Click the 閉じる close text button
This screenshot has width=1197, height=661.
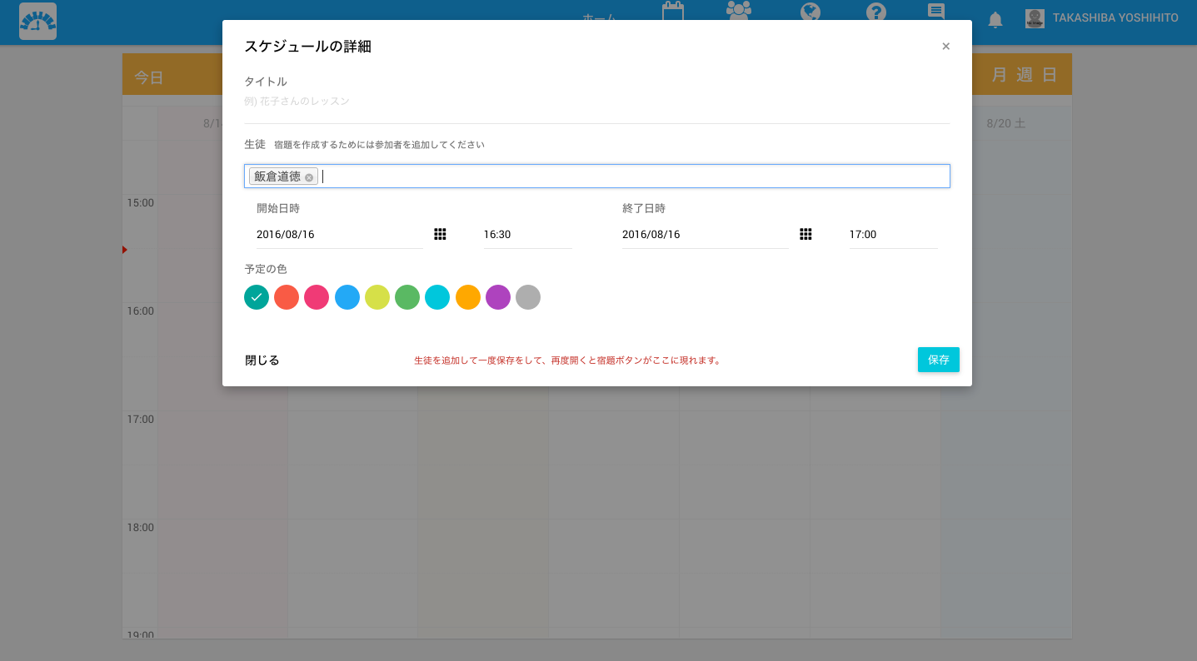(x=262, y=360)
